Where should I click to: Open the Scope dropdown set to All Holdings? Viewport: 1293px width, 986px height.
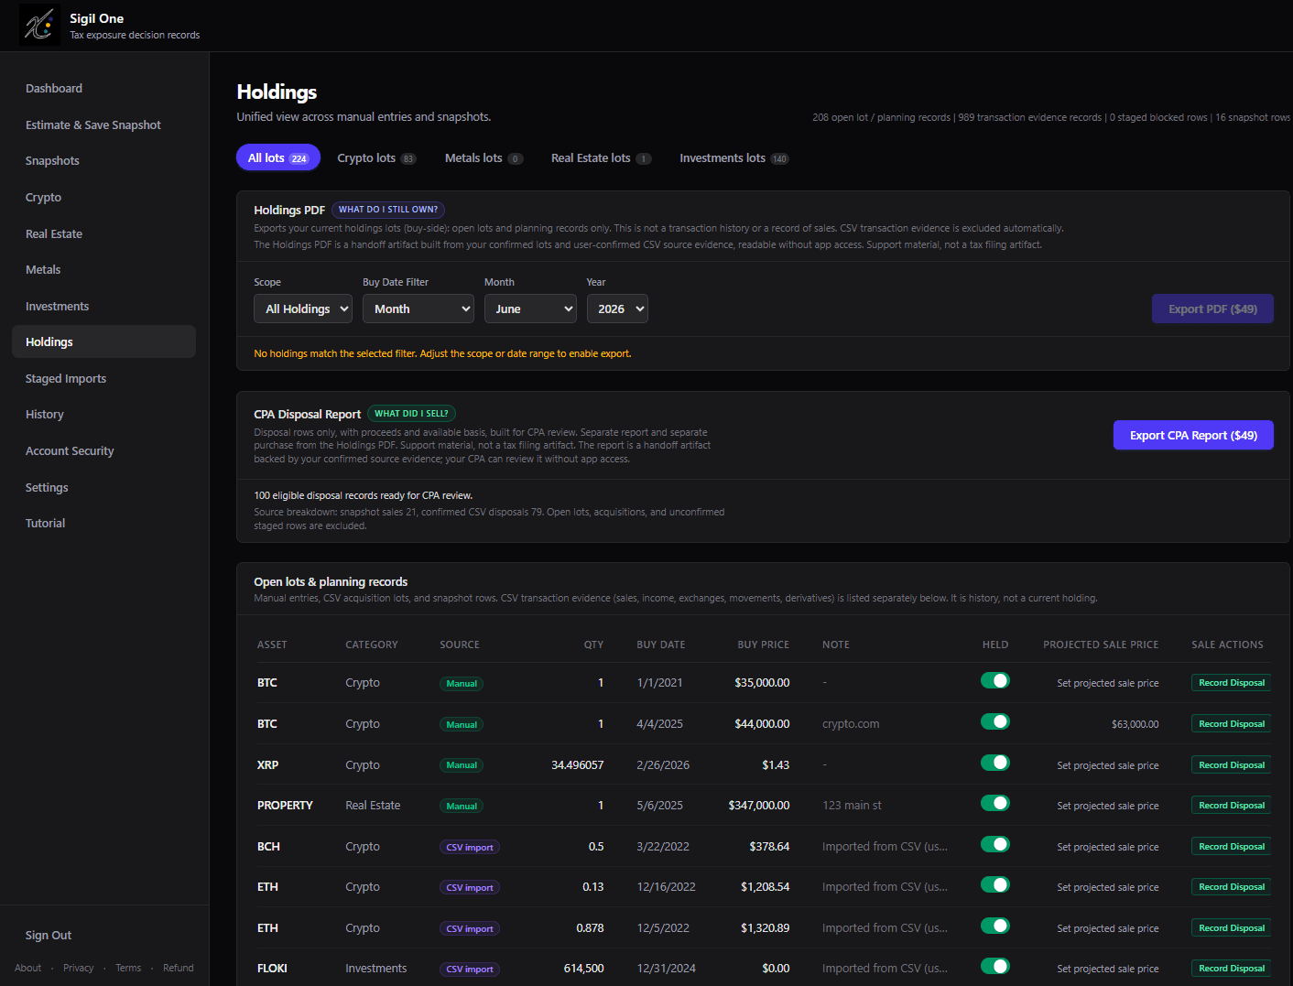click(x=303, y=309)
